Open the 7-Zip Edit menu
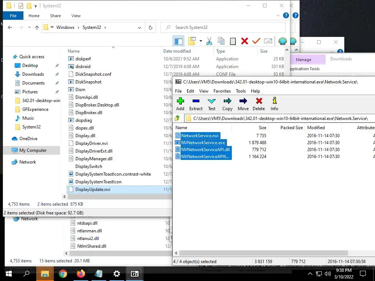Screen dimensions: 375x281 [x=190, y=91]
